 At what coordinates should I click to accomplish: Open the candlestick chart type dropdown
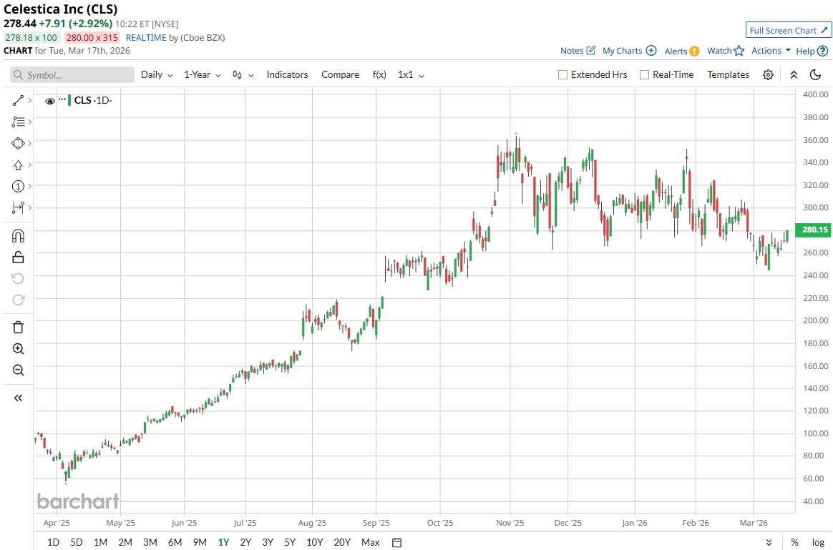coord(243,75)
